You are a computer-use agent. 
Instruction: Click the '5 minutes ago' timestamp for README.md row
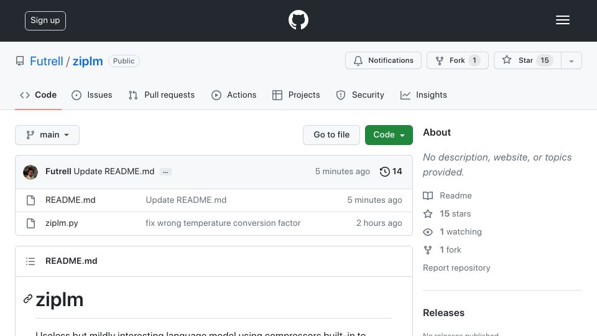point(374,200)
